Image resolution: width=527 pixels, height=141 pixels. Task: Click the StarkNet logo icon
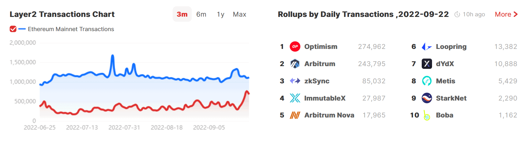[x=427, y=98]
